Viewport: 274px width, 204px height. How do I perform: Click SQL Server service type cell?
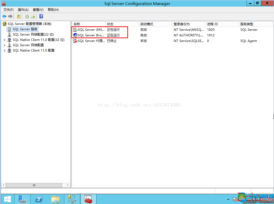(249, 30)
